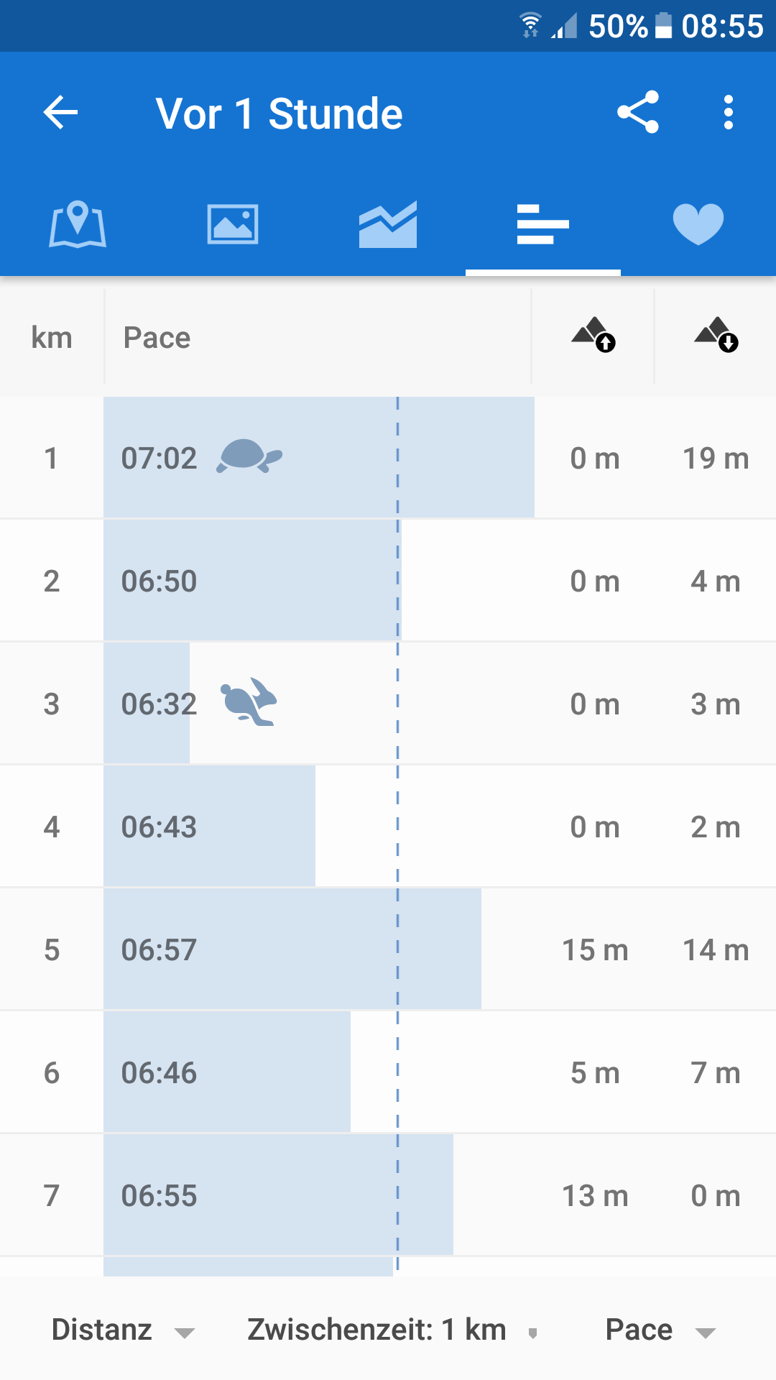This screenshot has width=776, height=1380.
Task: Share this activity
Action: pos(637,112)
